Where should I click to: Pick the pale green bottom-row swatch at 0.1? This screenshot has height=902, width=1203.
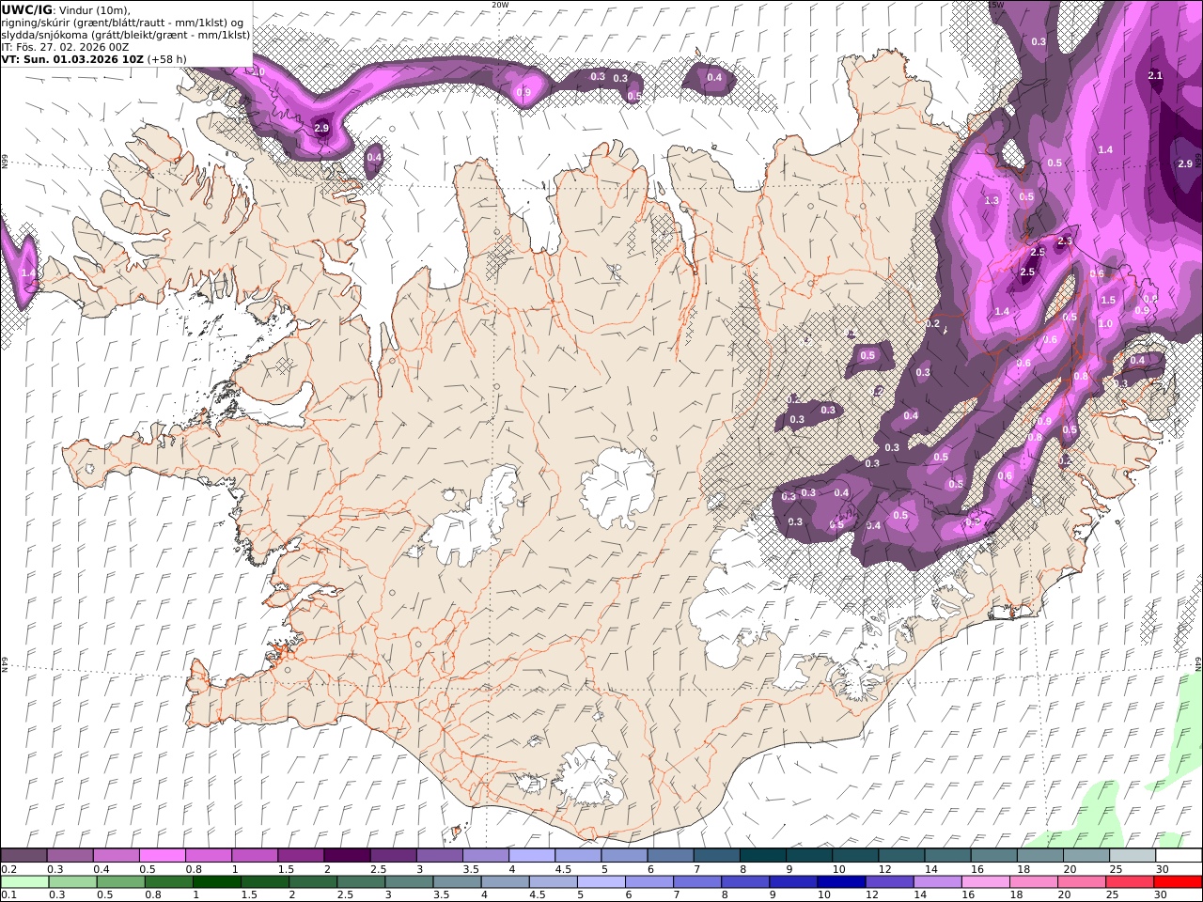point(24,882)
